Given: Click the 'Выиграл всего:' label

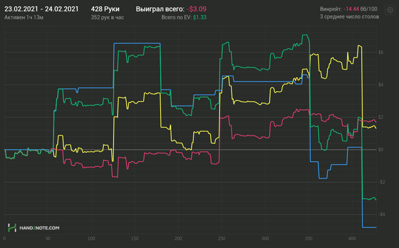Looking at the screenshot, I should point(160,9).
